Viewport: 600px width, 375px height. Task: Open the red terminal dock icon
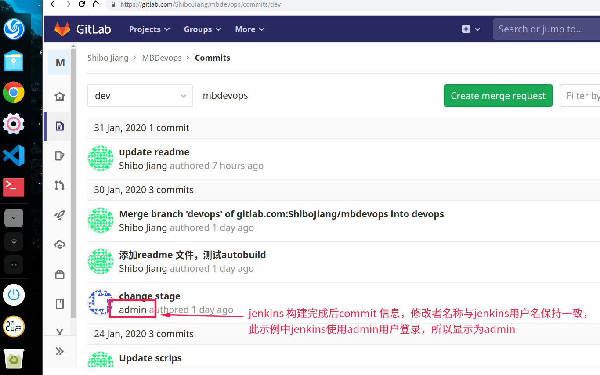[14, 187]
